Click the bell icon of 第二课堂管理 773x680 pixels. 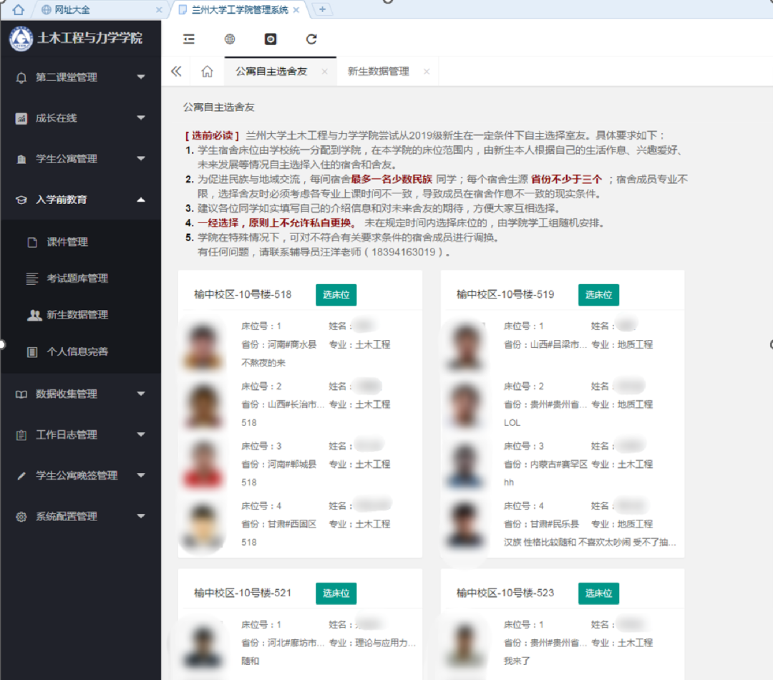coord(21,77)
